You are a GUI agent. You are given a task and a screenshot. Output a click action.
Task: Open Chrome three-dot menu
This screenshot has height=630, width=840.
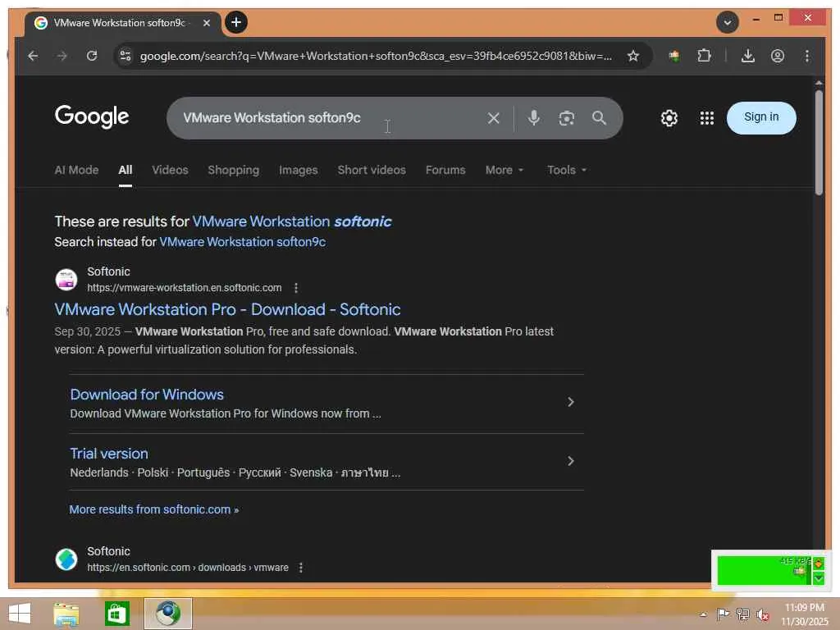807,56
